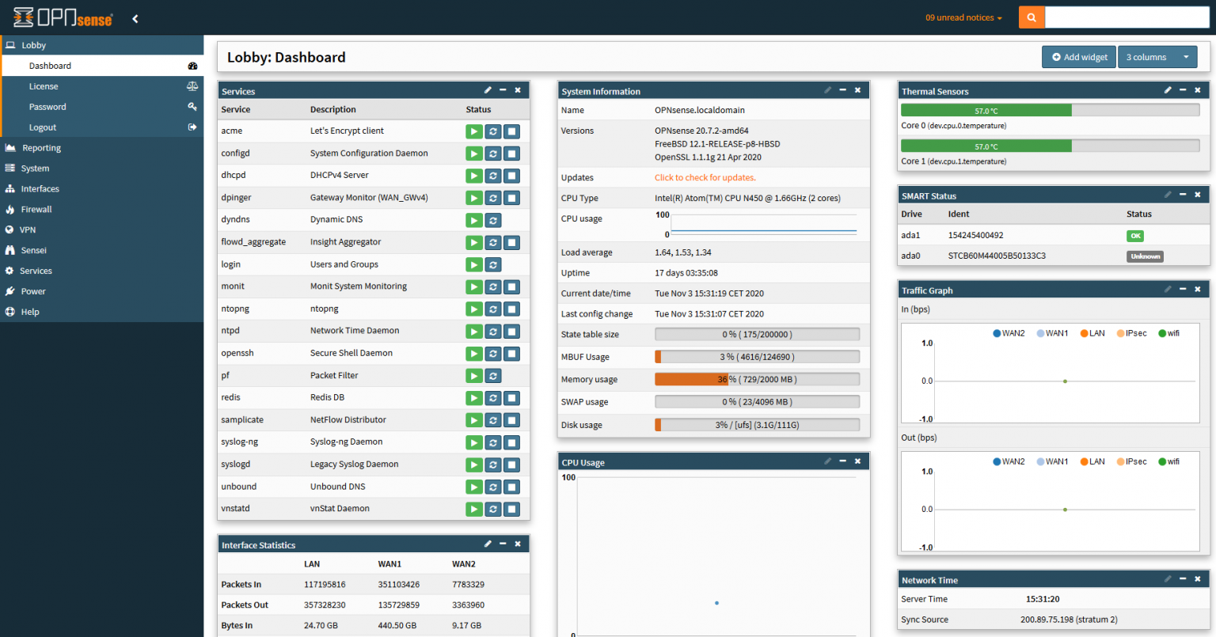Click the search magnifier icon
Screen dimensions: 1216x637
(x=1032, y=17)
